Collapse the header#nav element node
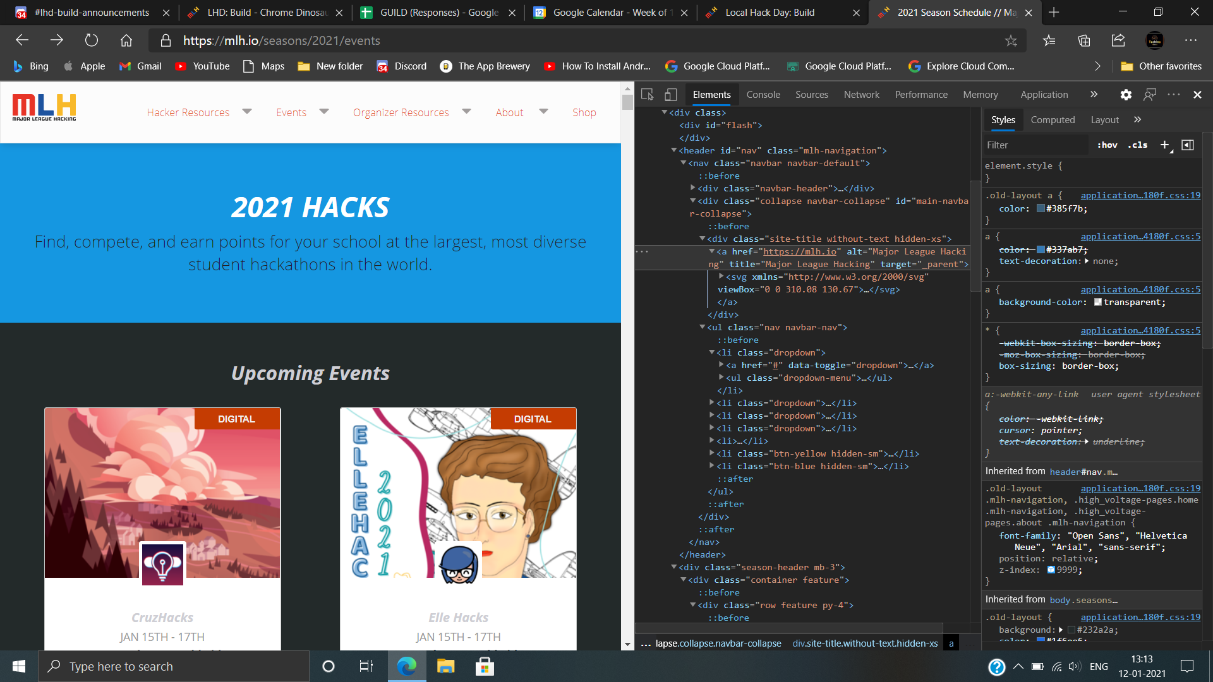Image resolution: width=1213 pixels, height=682 pixels. pos(675,150)
